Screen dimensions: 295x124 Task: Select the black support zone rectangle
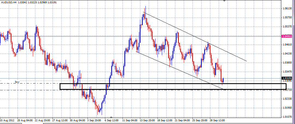(x=173, y=84)
